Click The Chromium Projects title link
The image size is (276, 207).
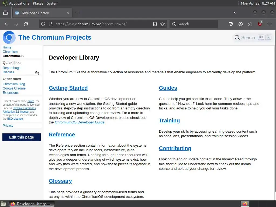coord(55,37)
